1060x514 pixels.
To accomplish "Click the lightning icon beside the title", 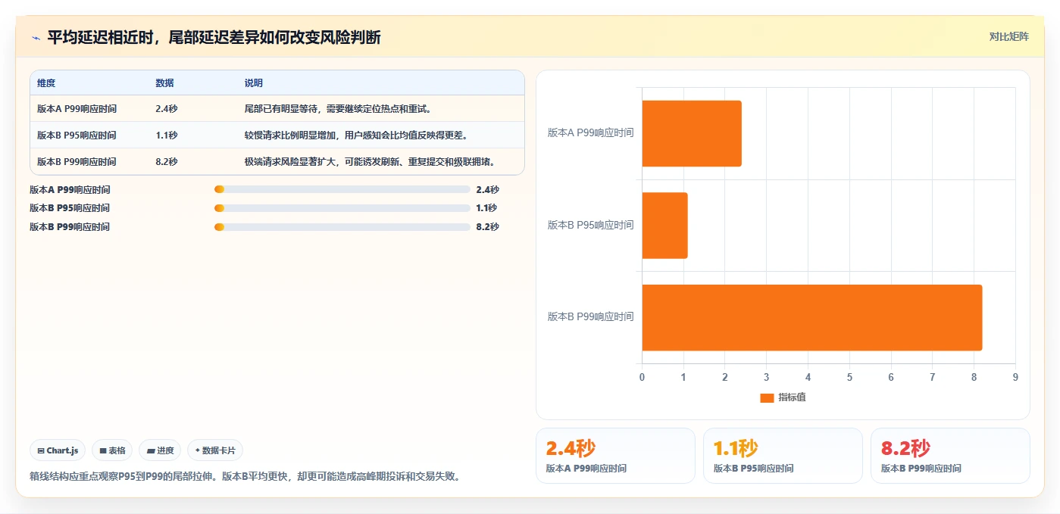I will (x=36, y=38).
